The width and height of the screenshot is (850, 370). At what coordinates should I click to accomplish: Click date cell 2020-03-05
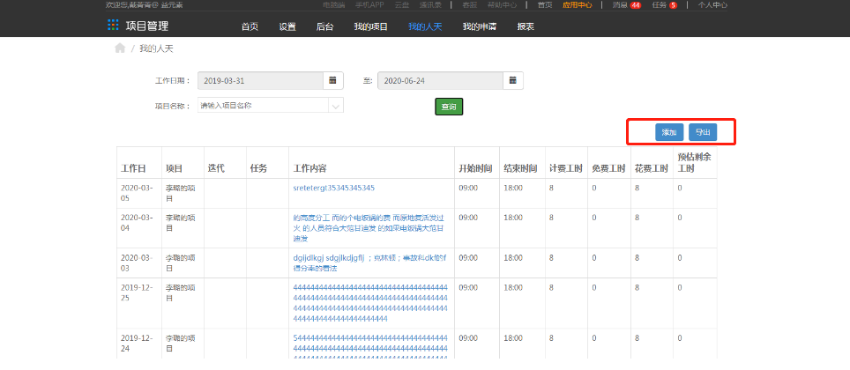pyautogui.click(x=137, y=192)
